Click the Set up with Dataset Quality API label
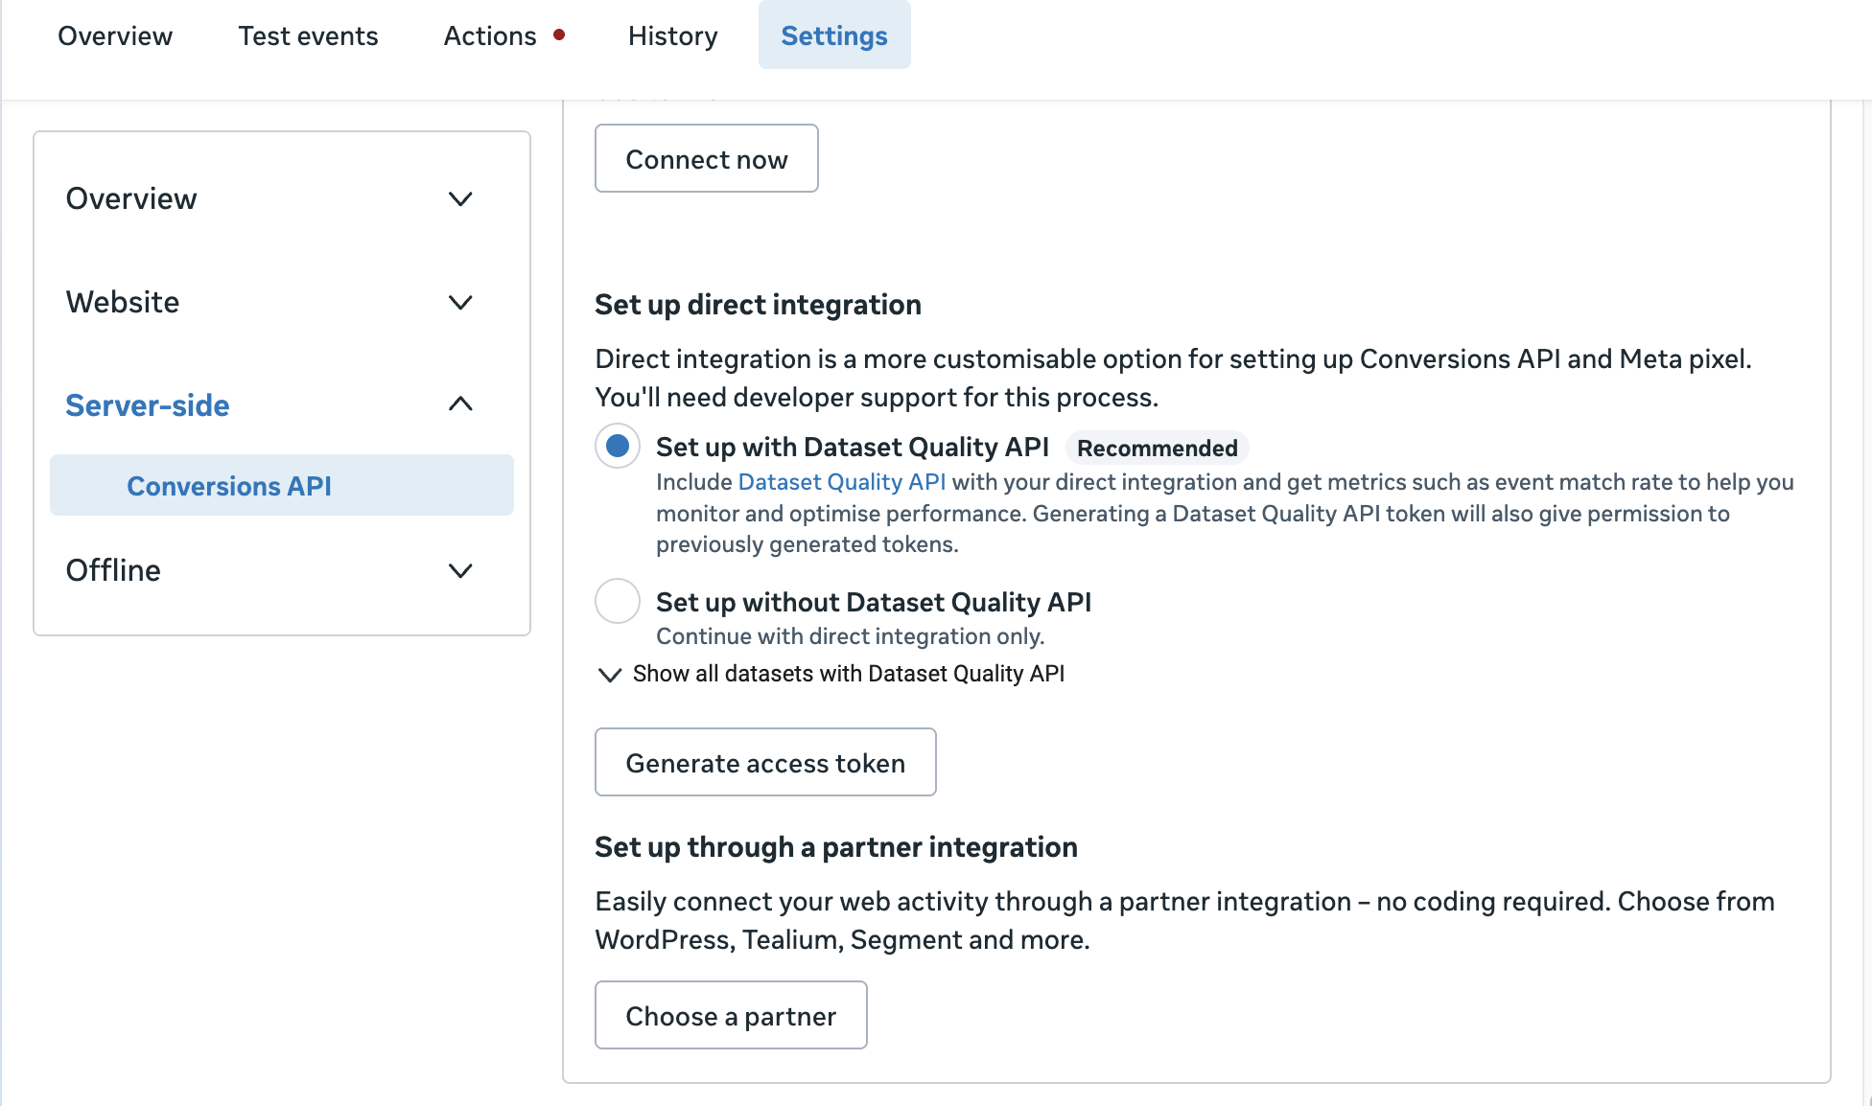This screenshot has height=1106, width=1872. [853, 447]
